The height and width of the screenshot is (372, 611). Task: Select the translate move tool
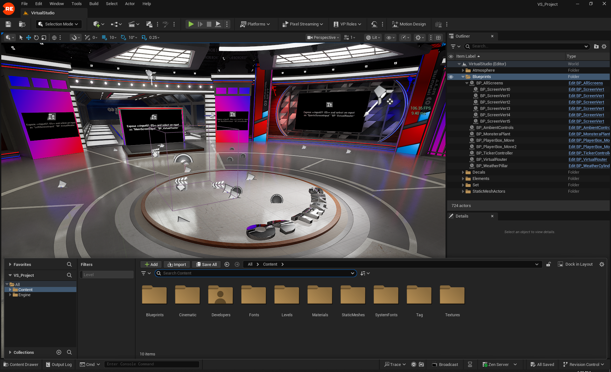point(29,38)
